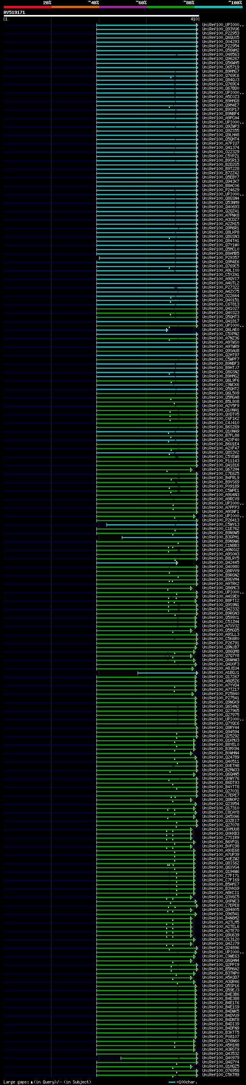This screenshot has width=246, height=1085.
Task: Open hit UniRef100_Q9ZWP3
Action: point(221,126)
